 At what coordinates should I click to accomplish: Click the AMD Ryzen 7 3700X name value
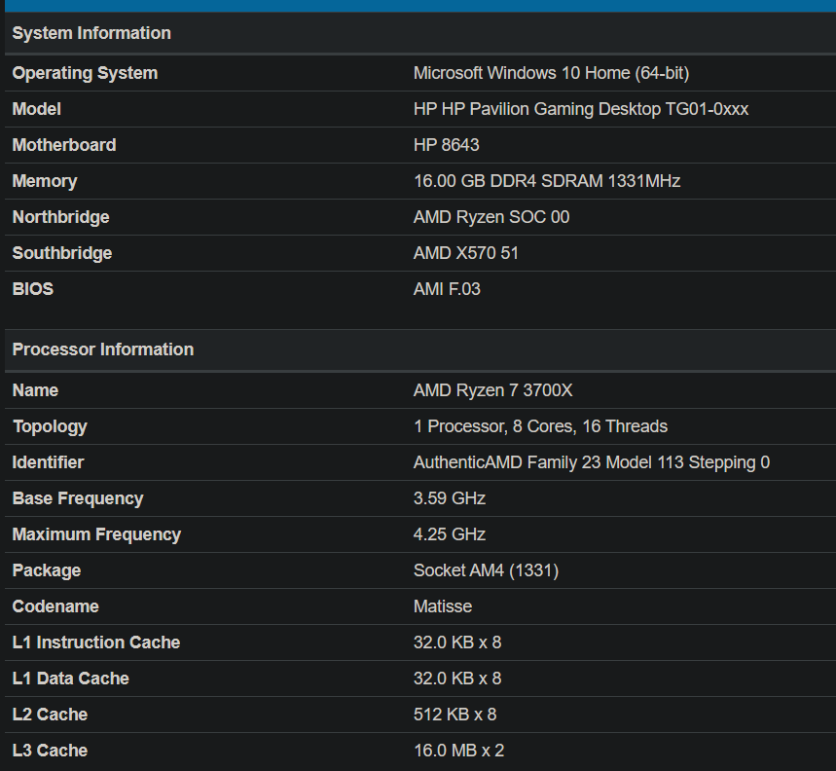[x=493, y=390]
